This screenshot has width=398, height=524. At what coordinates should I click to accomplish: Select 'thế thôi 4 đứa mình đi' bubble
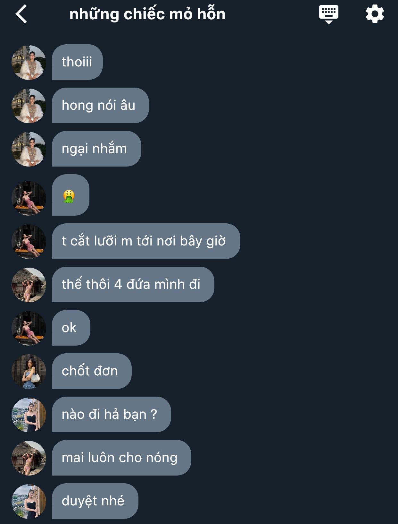coord(133,284)
